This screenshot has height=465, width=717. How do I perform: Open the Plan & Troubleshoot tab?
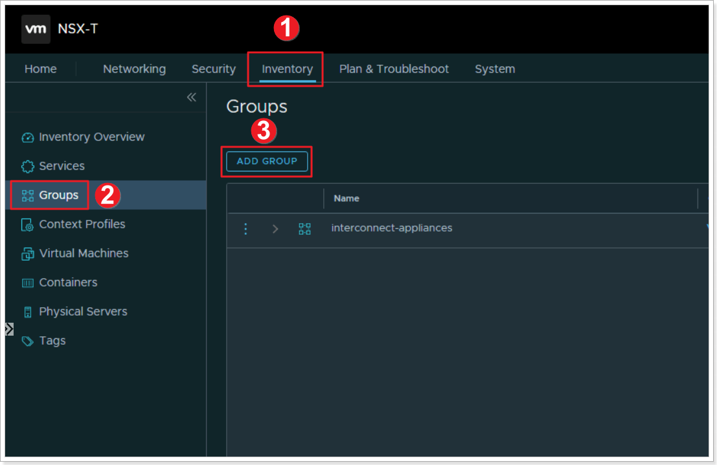tap(394, 69)
